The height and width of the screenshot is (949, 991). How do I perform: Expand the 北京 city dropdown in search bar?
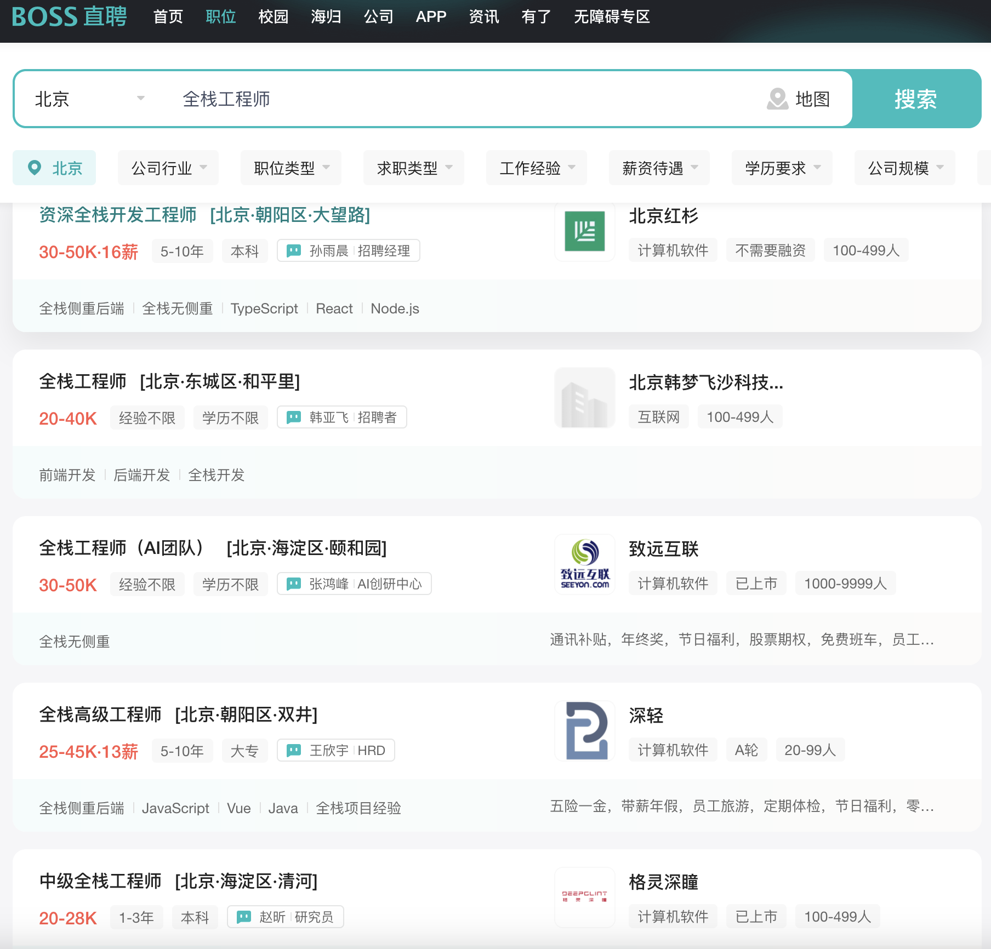click(89, 99)
